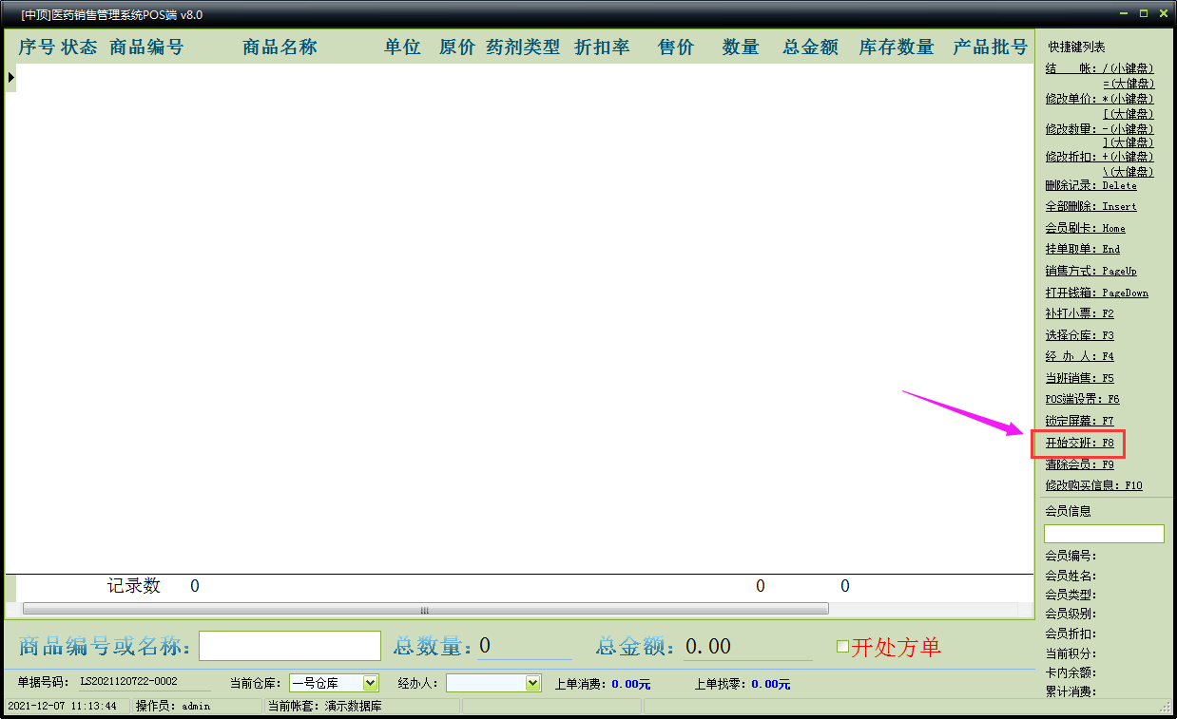1177x719 pixels.
Task: Click the 累计消费 label
Action: tap(1071, 691)
